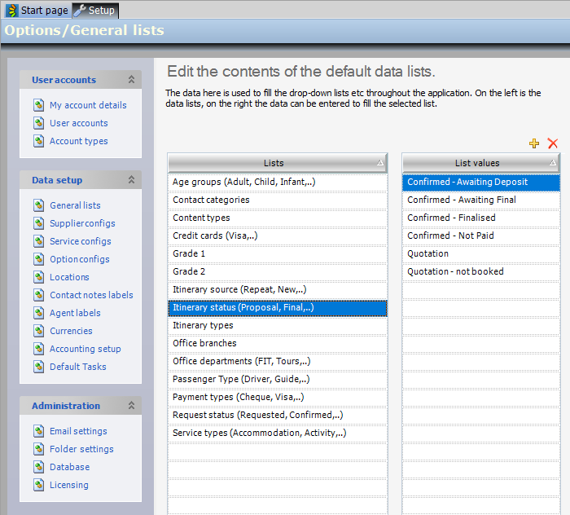Click the icon next to Database
This screenshot has width=570, height=515.
click(38, 467)
